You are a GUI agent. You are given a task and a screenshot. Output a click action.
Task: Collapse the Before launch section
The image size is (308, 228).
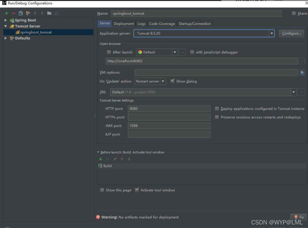98,152
